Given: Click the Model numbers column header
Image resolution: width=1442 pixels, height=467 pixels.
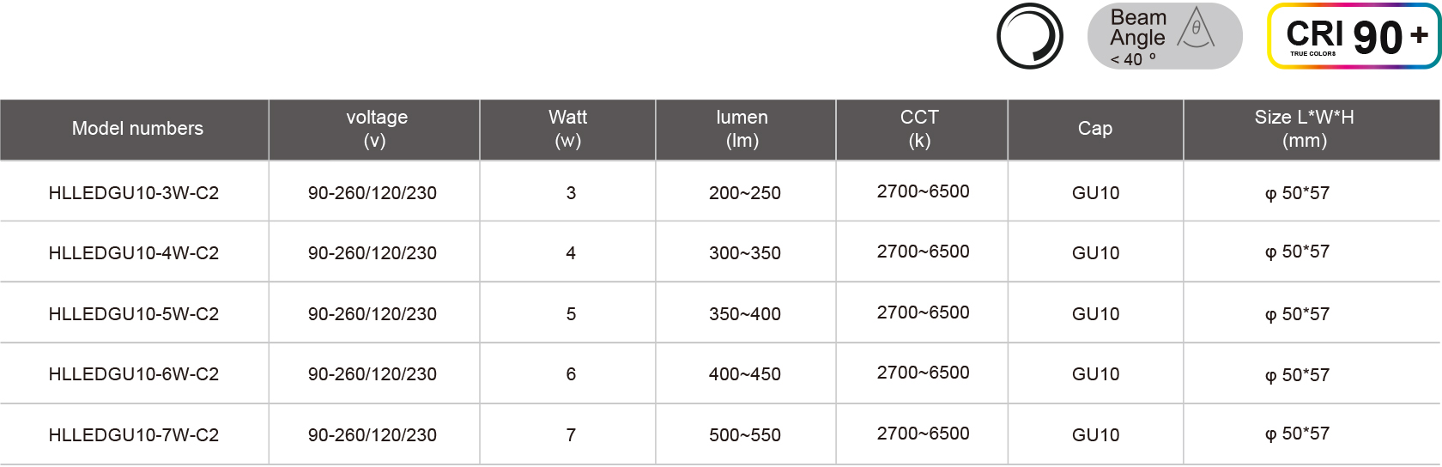Looking at the screenshot, I should pyautogui.click(x=137, y=129).
